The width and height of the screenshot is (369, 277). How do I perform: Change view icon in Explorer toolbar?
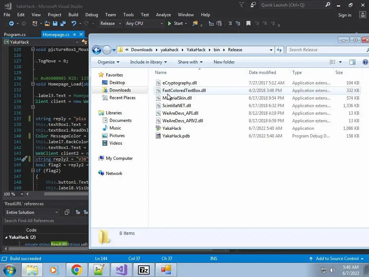[333, 62]
